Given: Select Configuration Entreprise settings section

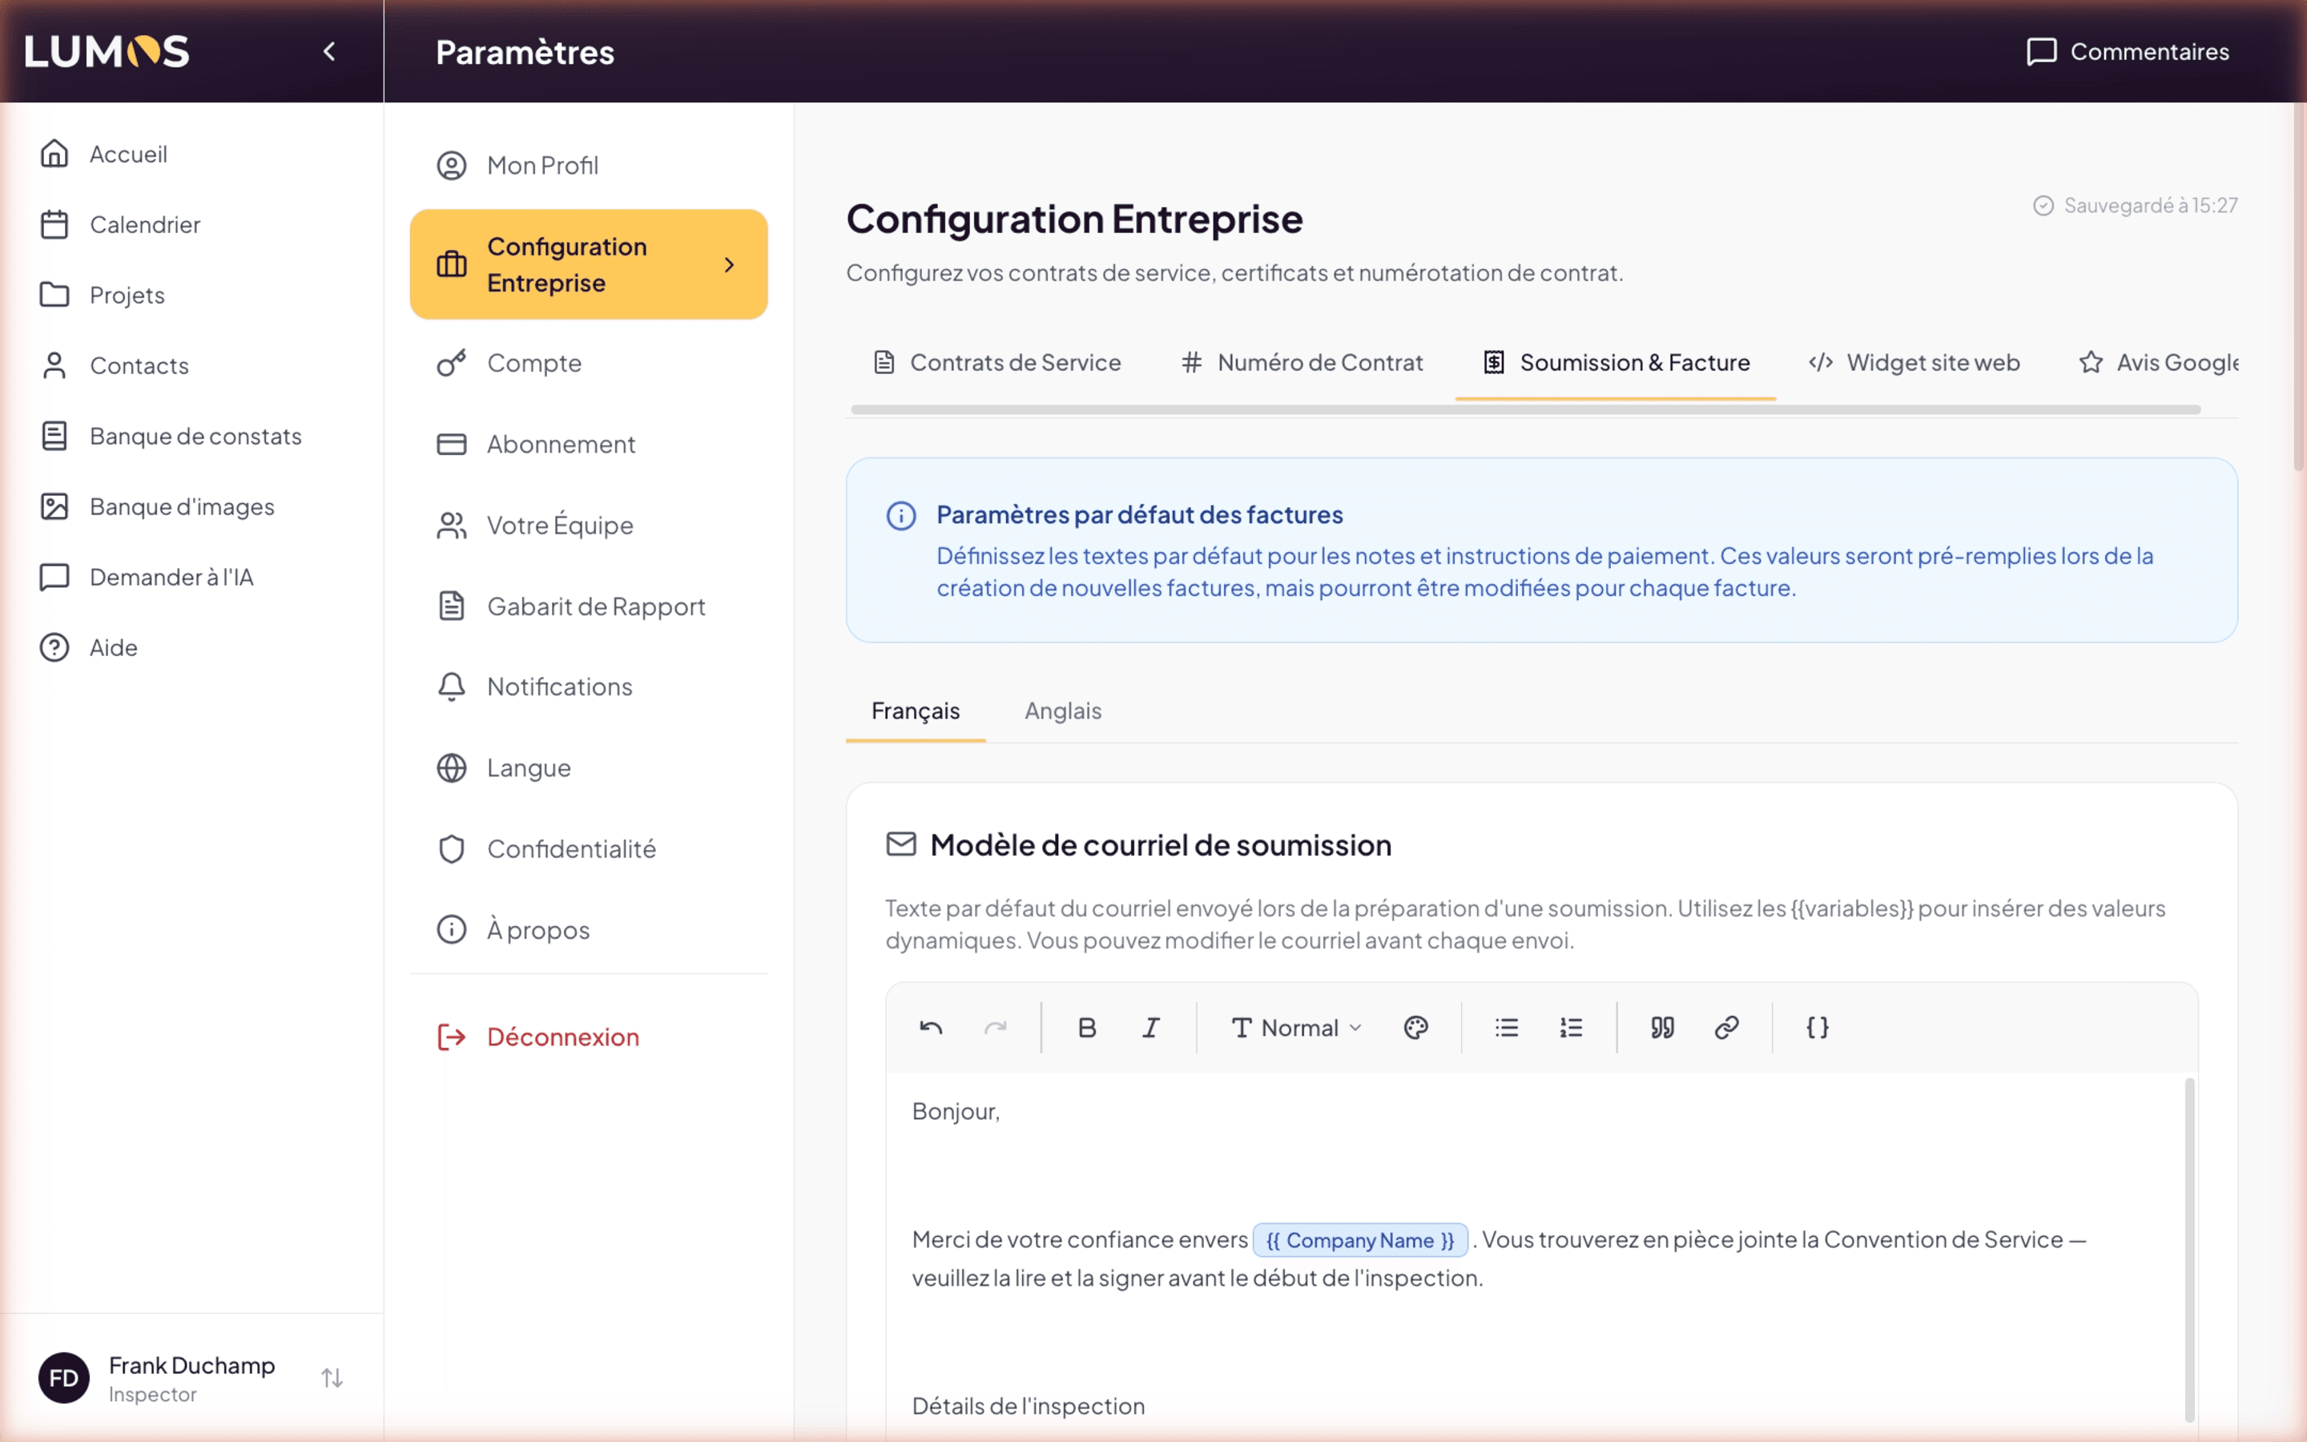Looking at the screenshot, I should pos(588,264).
